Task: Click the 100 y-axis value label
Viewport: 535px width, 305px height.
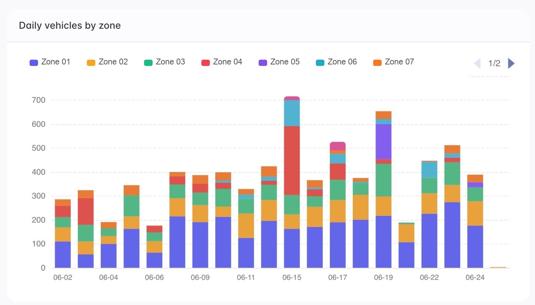Action: tap(39, 244)
